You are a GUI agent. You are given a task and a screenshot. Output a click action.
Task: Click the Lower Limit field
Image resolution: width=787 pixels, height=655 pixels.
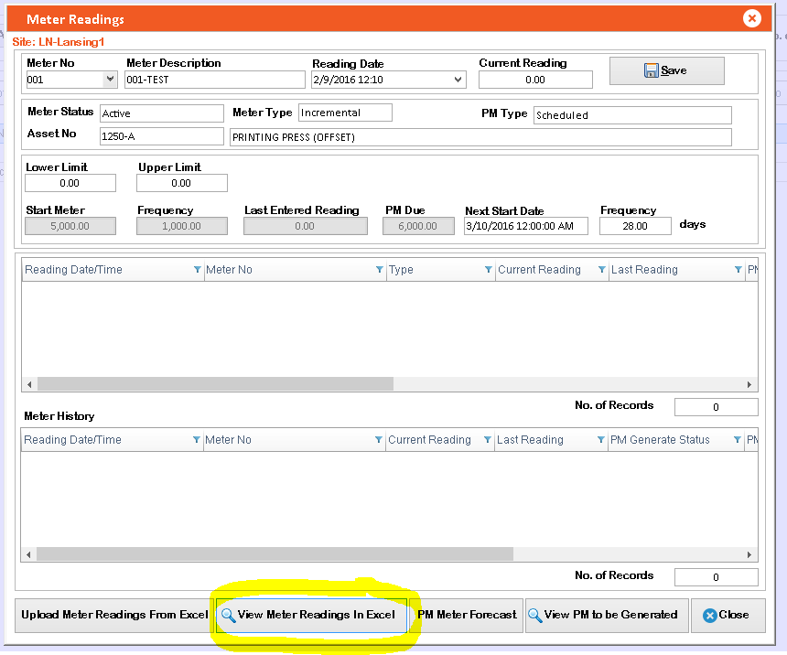pyautogui.click(x=70, y=183)
